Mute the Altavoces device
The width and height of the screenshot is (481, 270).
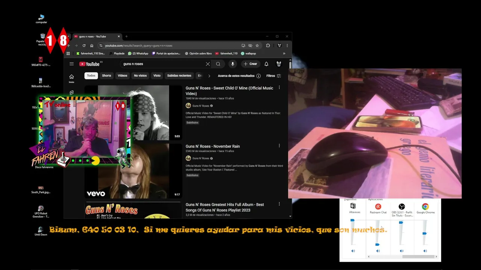(353, 251)
